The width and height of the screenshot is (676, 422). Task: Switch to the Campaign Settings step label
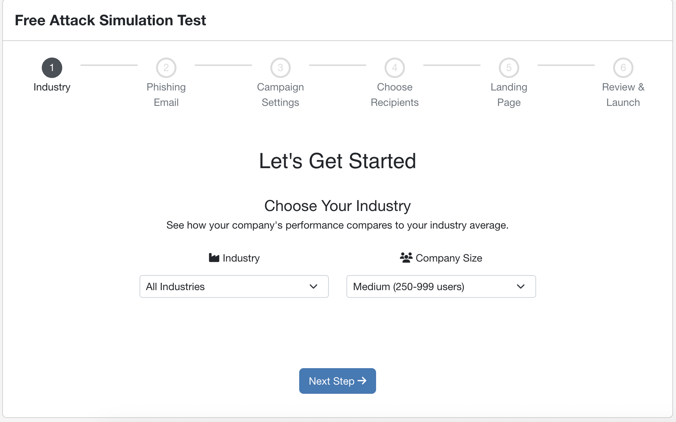[281, 95]
